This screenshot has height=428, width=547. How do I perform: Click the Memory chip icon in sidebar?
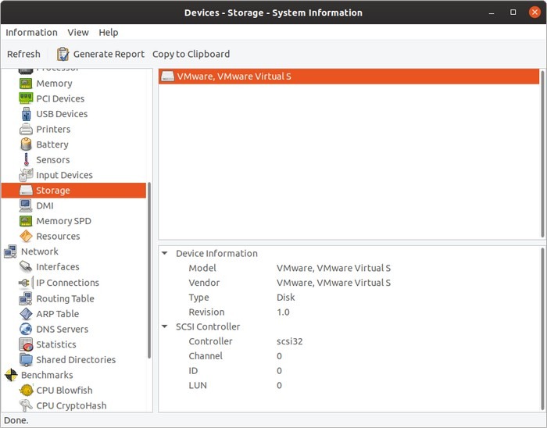pyautogui.click(x=26, y=84)
